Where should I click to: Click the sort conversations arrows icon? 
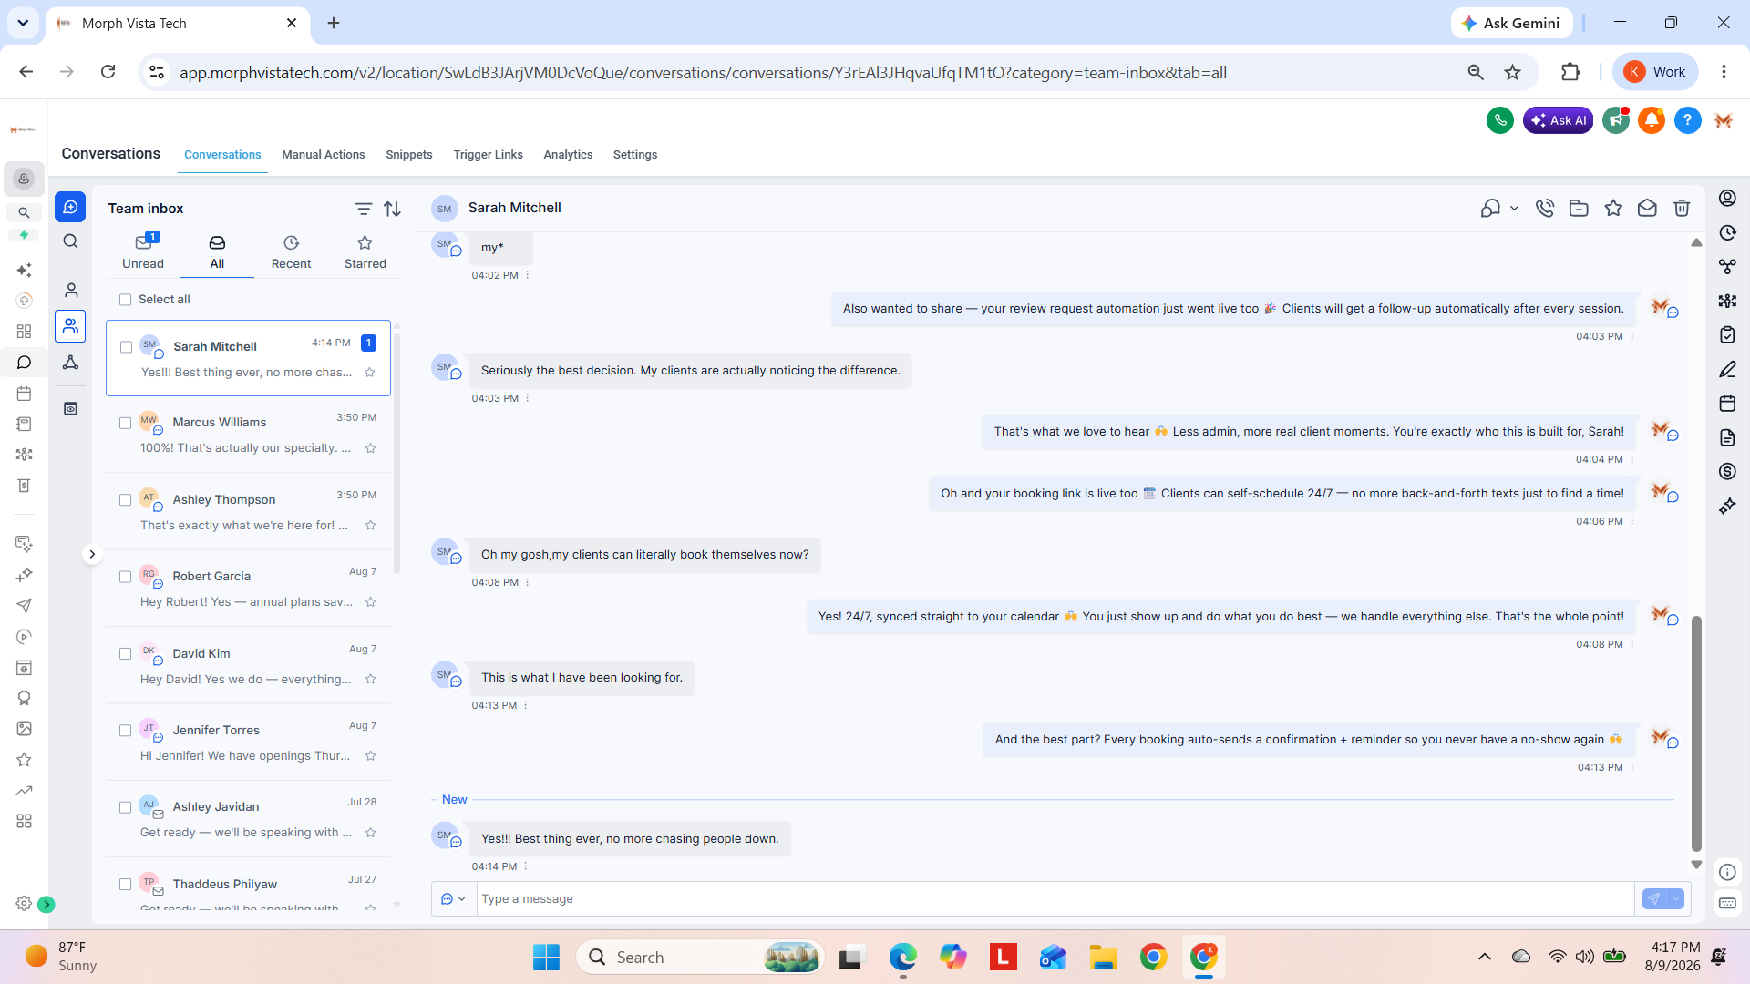pos(392,209)
